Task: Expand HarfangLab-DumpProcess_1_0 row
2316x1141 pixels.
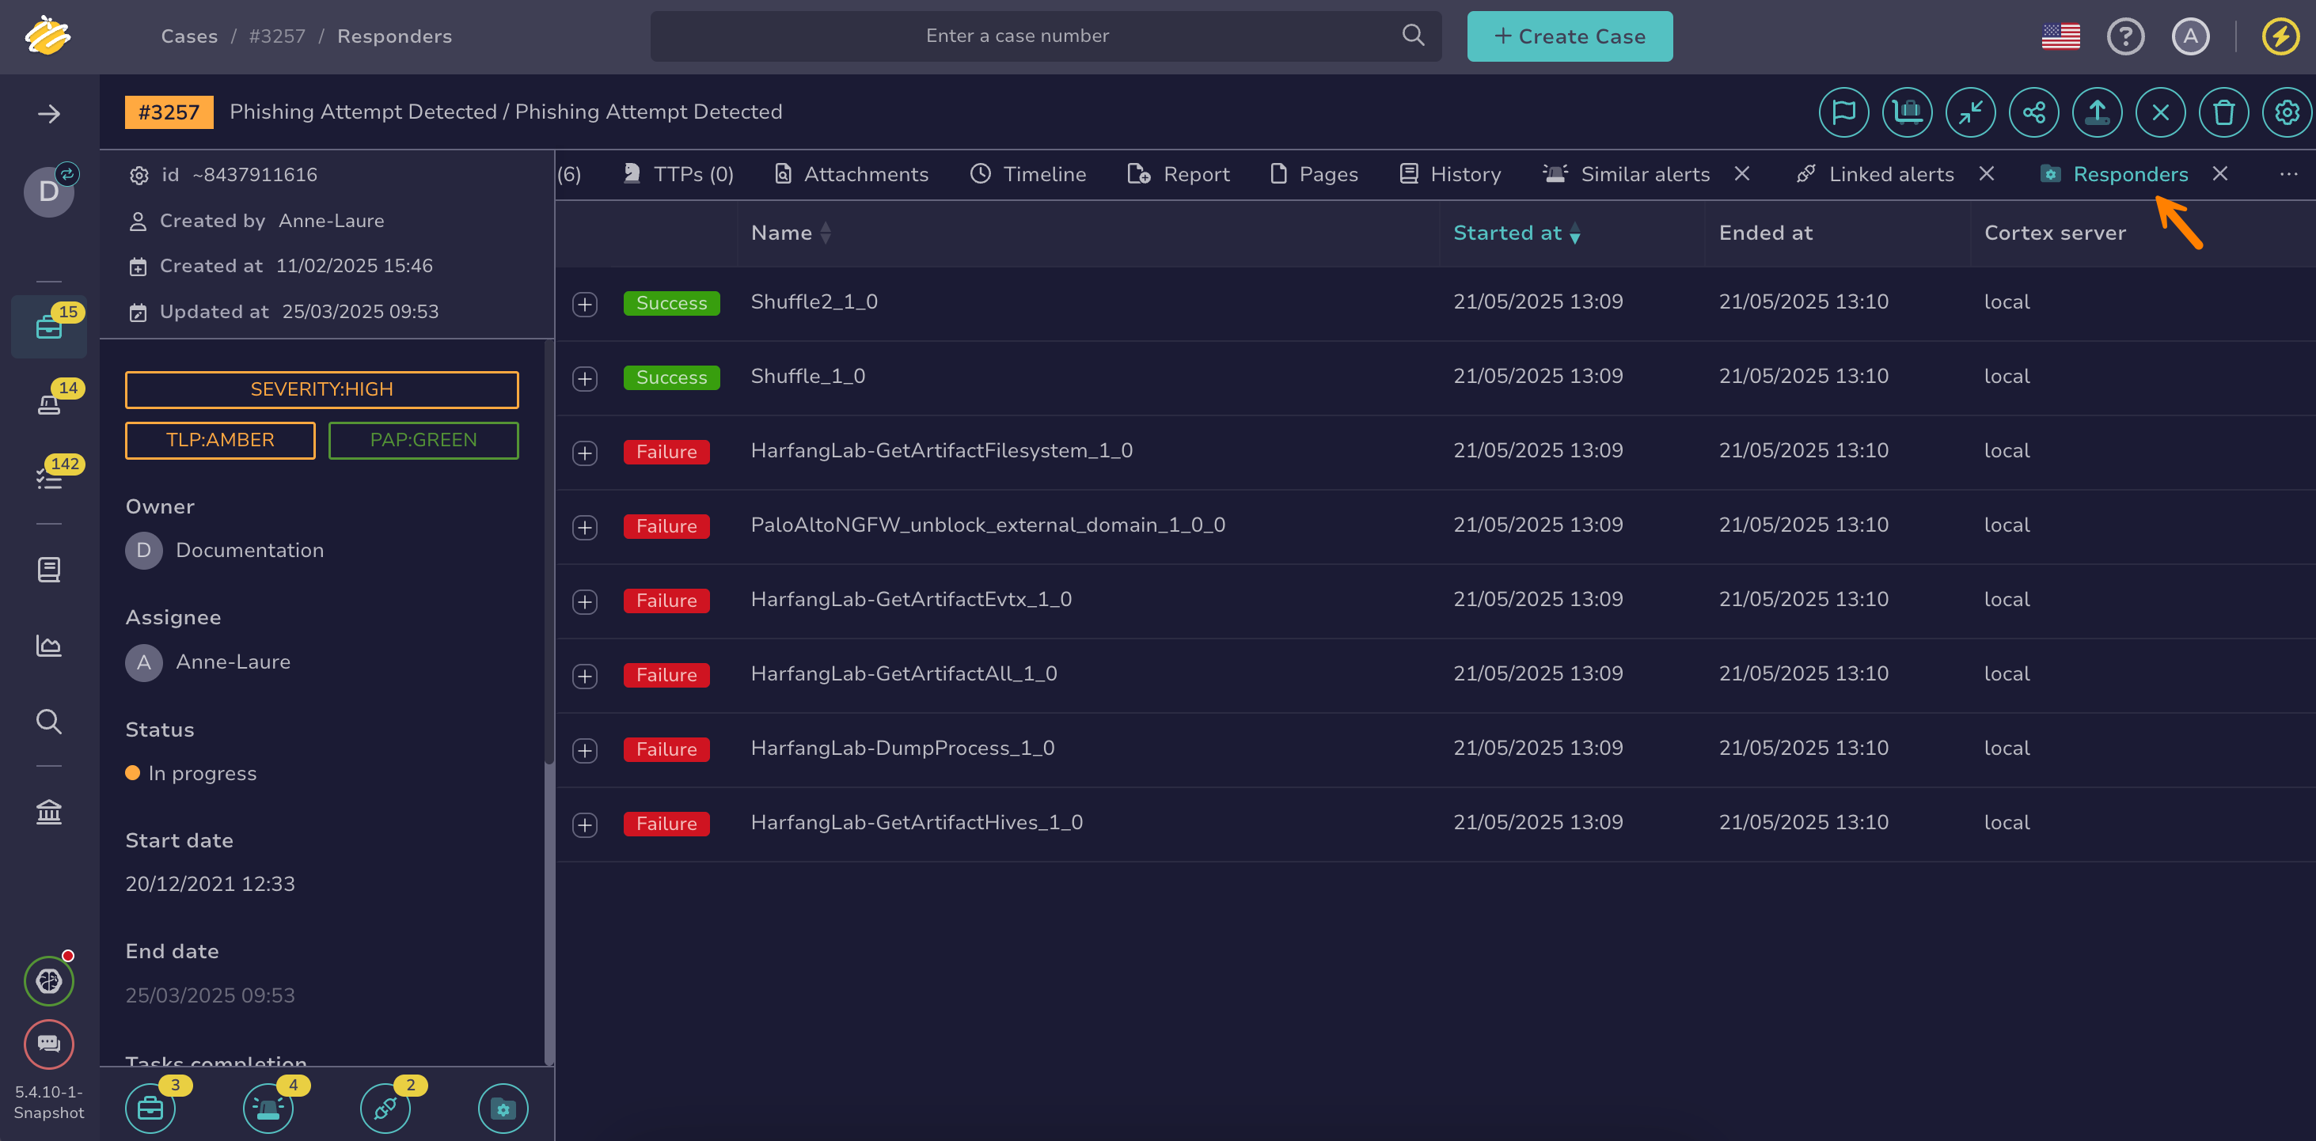Action: click(584, 750)
